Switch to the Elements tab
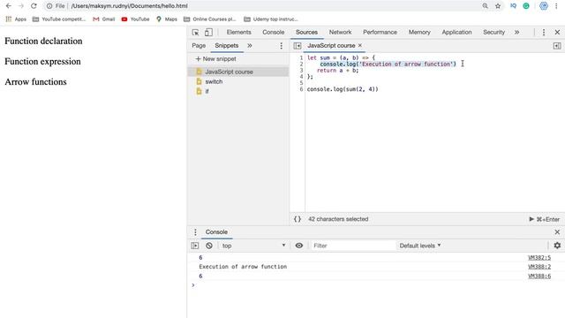The image size is (565, 318). 238,32
